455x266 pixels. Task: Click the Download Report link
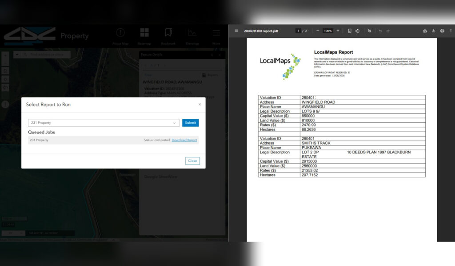184,140
